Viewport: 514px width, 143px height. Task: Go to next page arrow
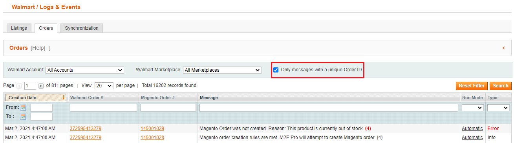point(41,86)
